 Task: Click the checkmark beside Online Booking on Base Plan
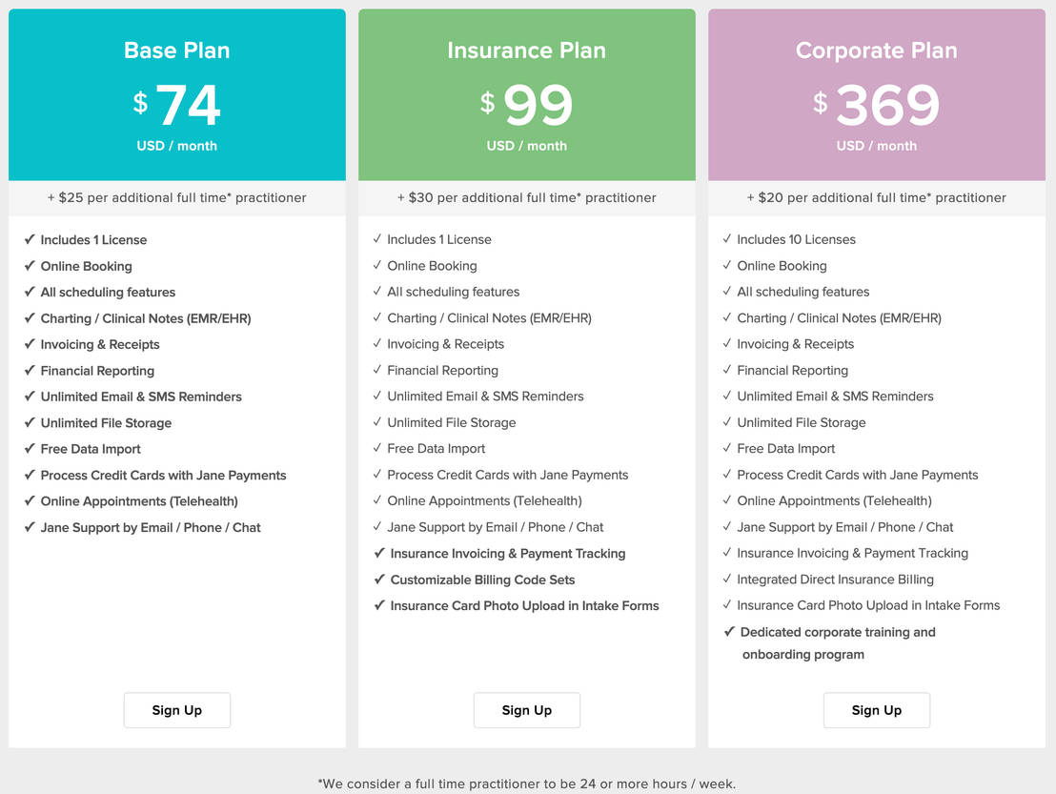tap(29, 266)
